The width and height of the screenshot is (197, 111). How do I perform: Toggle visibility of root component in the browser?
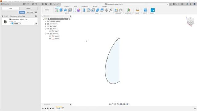coord(47,19)
